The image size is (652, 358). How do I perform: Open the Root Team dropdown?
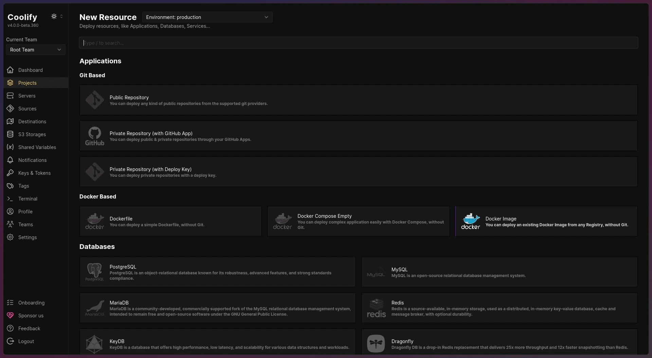(x=36, y=49)
